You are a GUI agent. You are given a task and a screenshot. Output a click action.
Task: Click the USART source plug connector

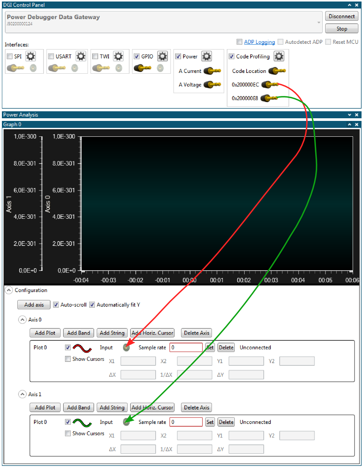tap(57, 68)
